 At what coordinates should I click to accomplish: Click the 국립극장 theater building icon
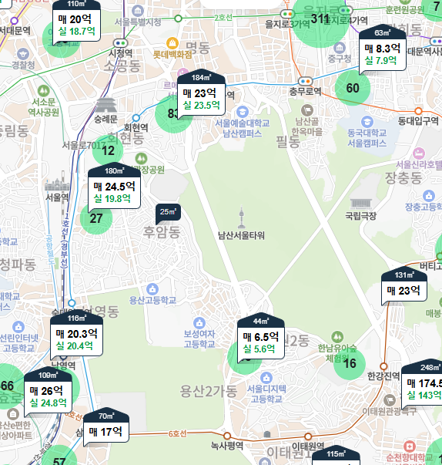(x=360, y=204)
